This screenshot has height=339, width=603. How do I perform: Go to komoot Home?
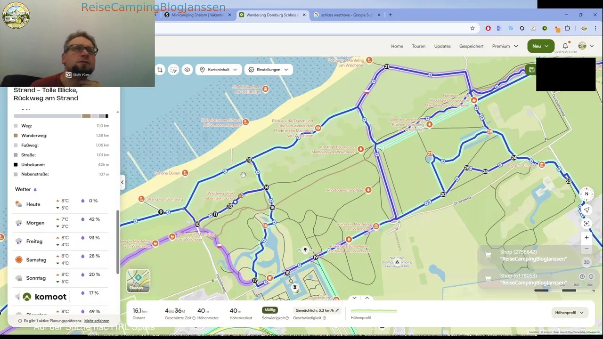tap(397, 46)
